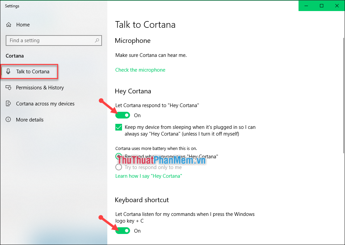Click the Home icon in the sidebar

(9, 24)
